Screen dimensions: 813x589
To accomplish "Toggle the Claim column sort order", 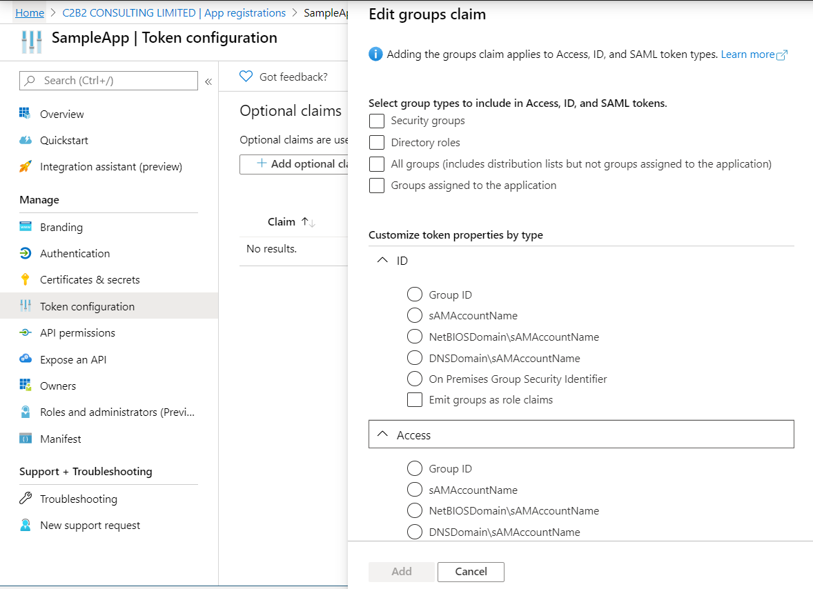I will pos(306,221).
